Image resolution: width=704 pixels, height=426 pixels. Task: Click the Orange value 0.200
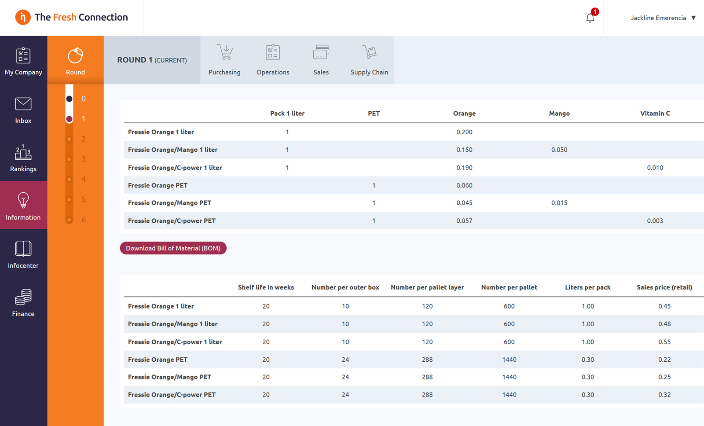[x=464, y=132]
